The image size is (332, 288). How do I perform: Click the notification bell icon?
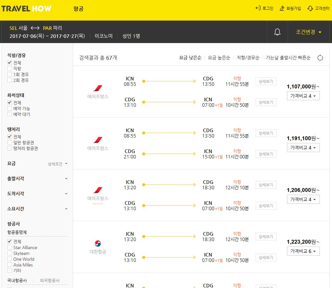(x=277, y=32)
